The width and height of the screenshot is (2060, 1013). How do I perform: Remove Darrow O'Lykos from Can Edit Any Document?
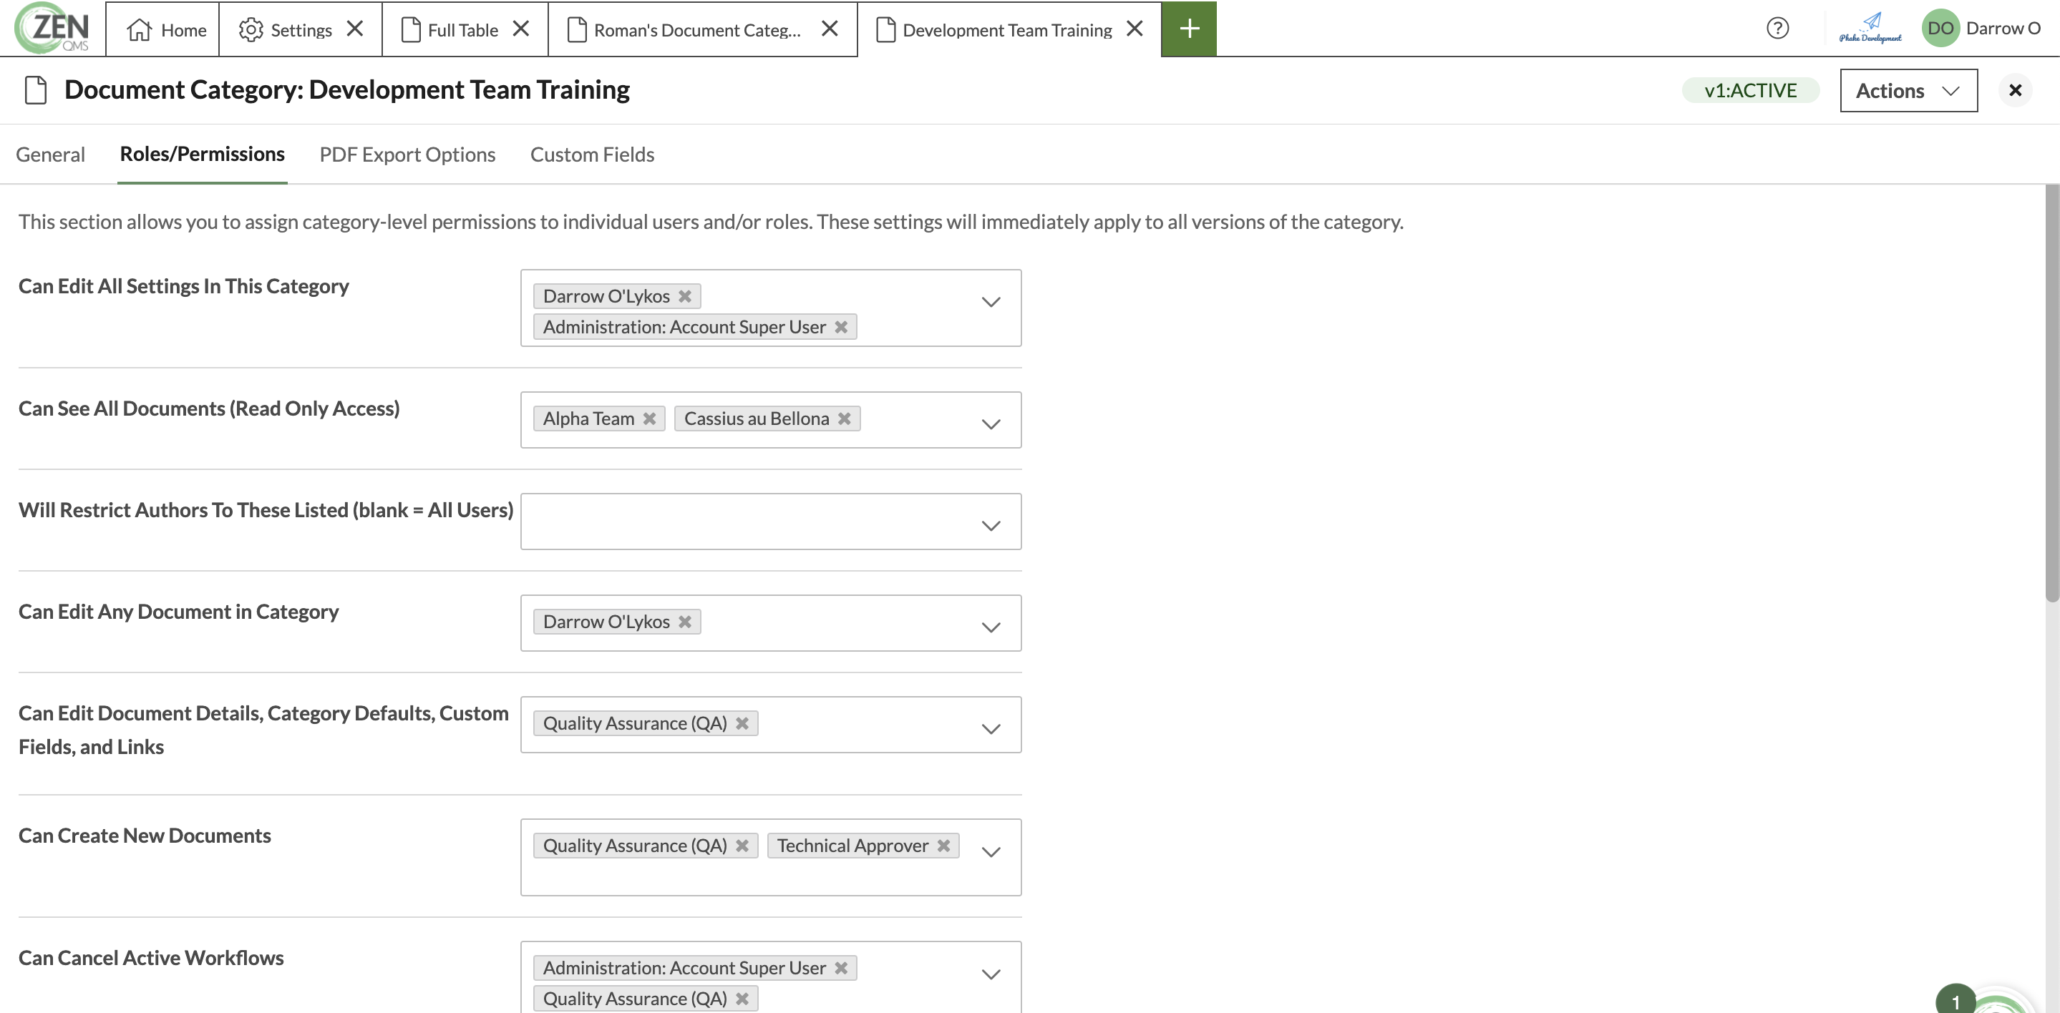coord(685,622)
